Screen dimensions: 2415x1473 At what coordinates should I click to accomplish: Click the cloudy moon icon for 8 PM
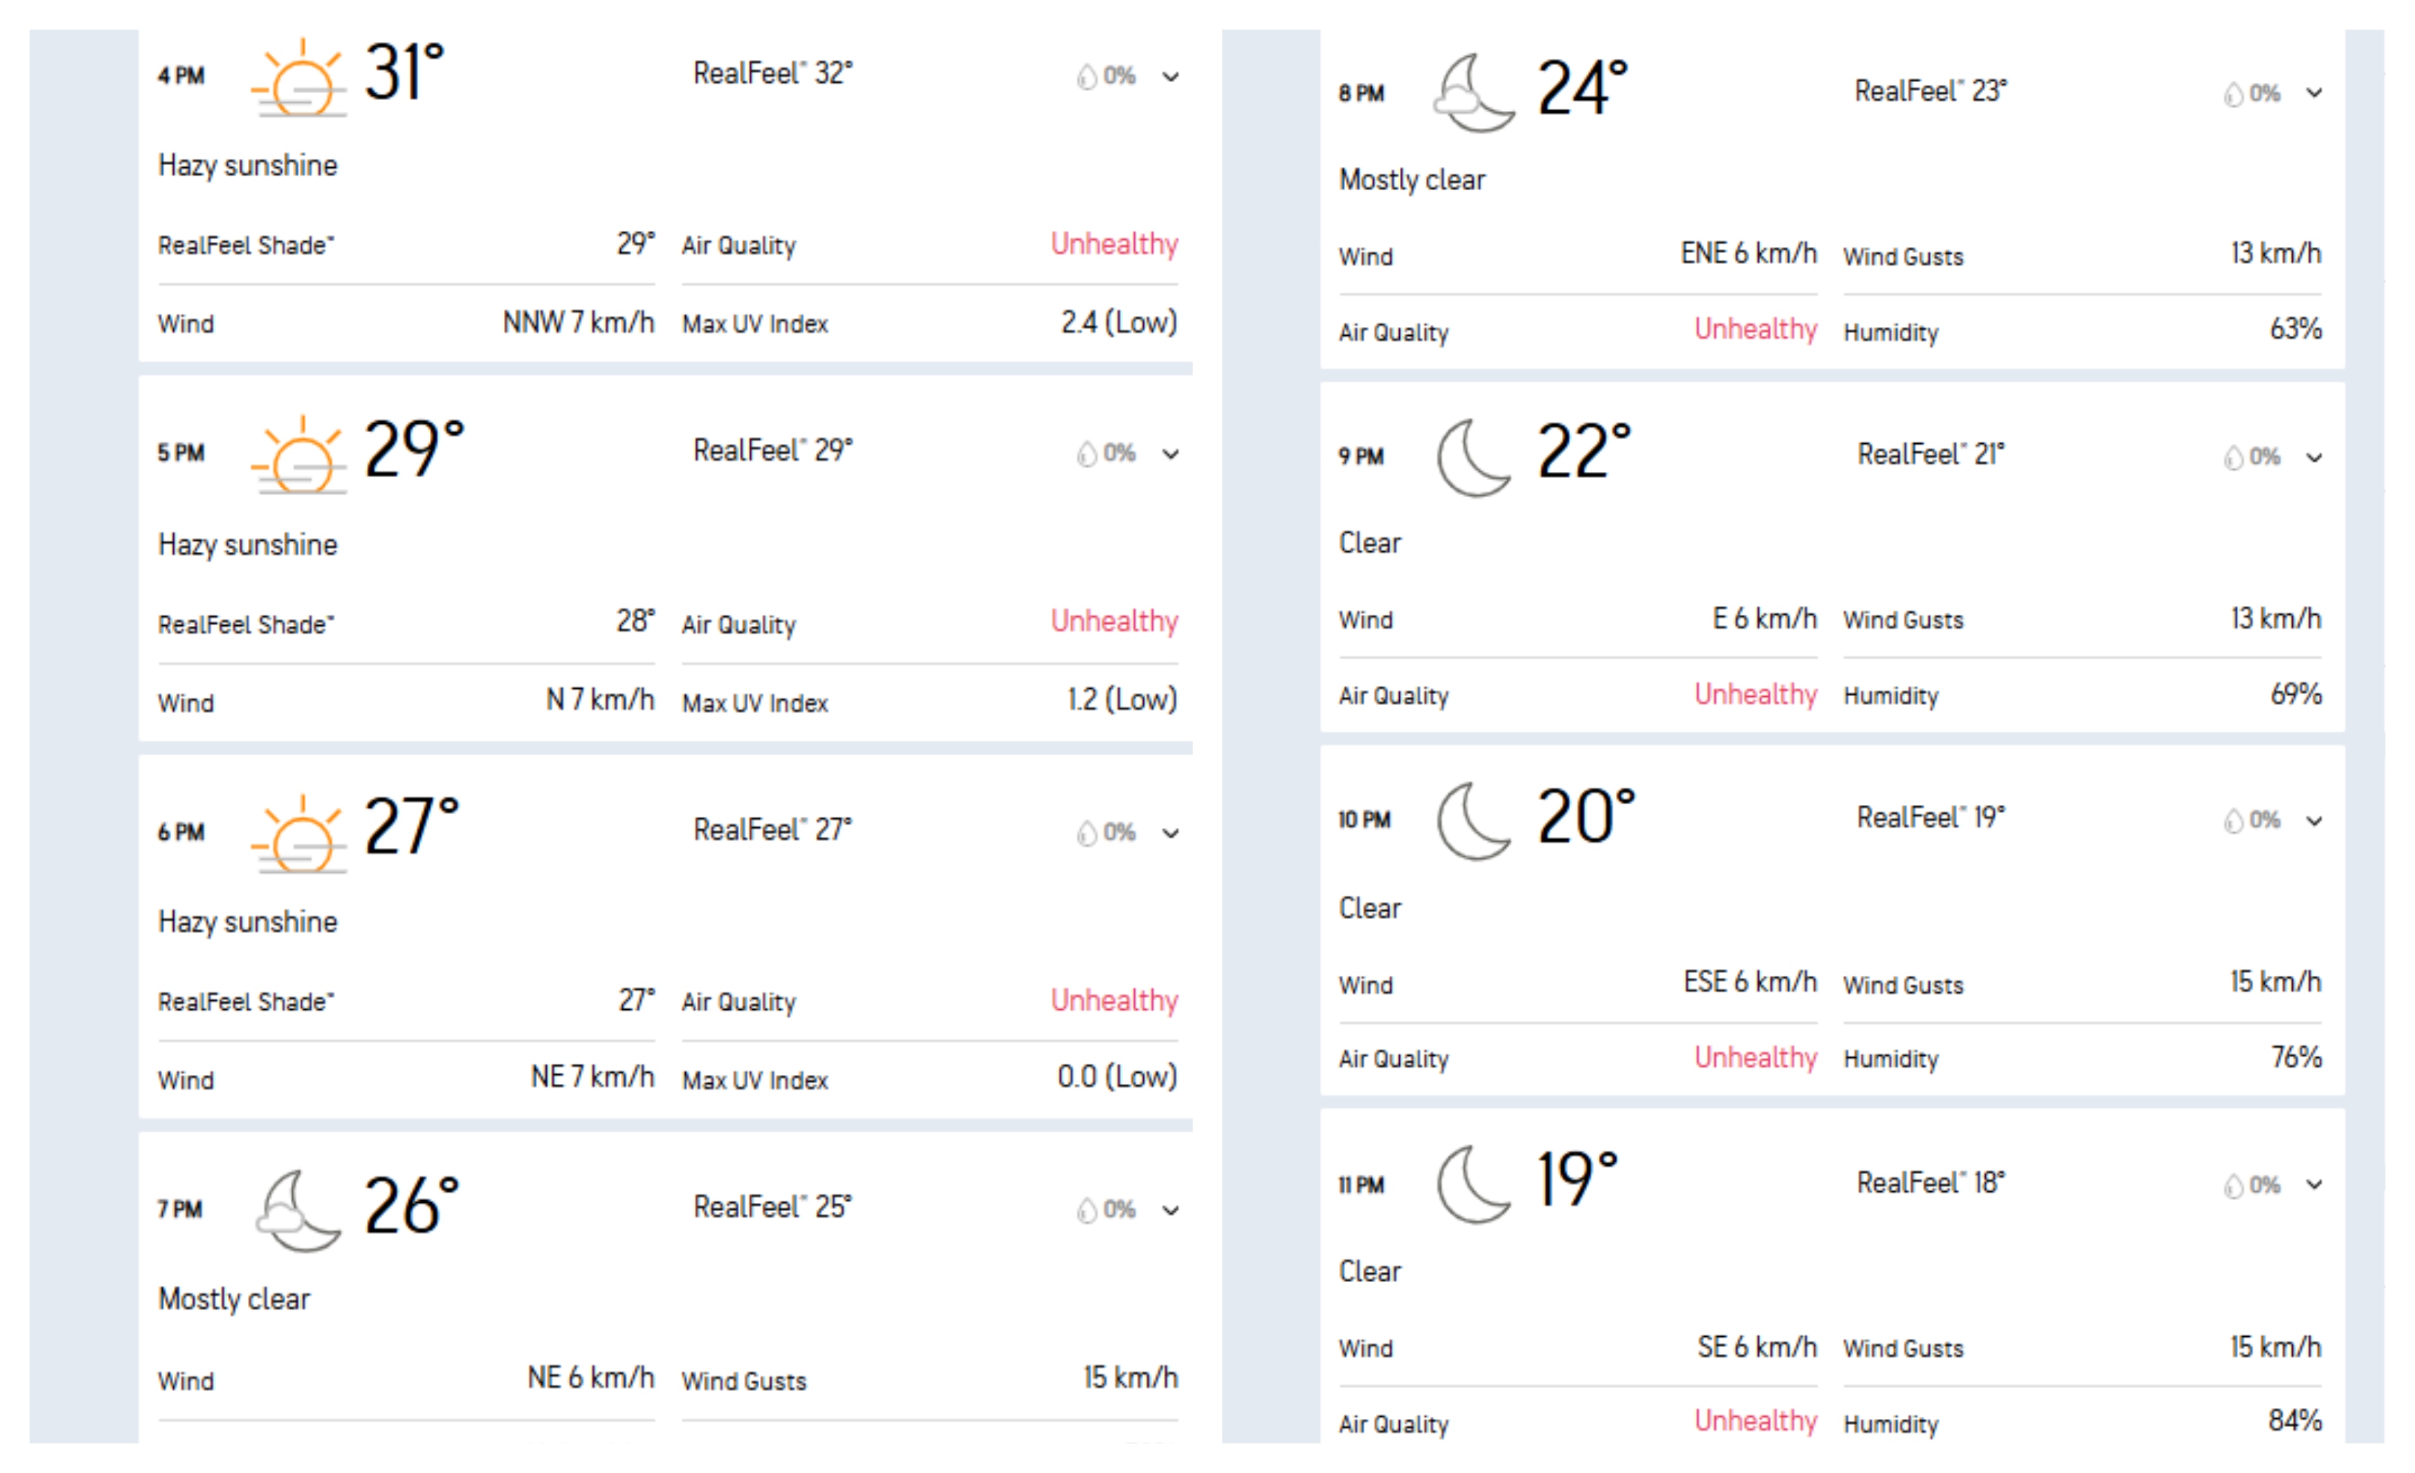point(1473,94)
